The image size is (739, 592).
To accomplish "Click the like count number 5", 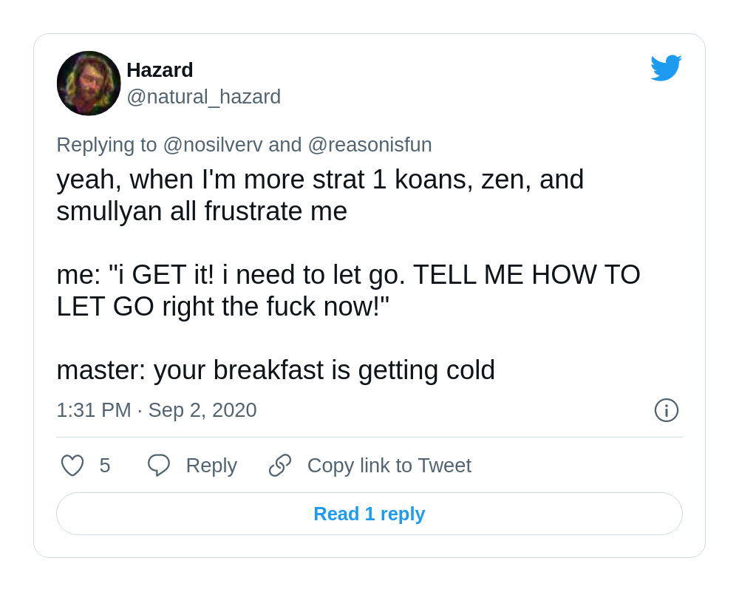I will 105,466.
